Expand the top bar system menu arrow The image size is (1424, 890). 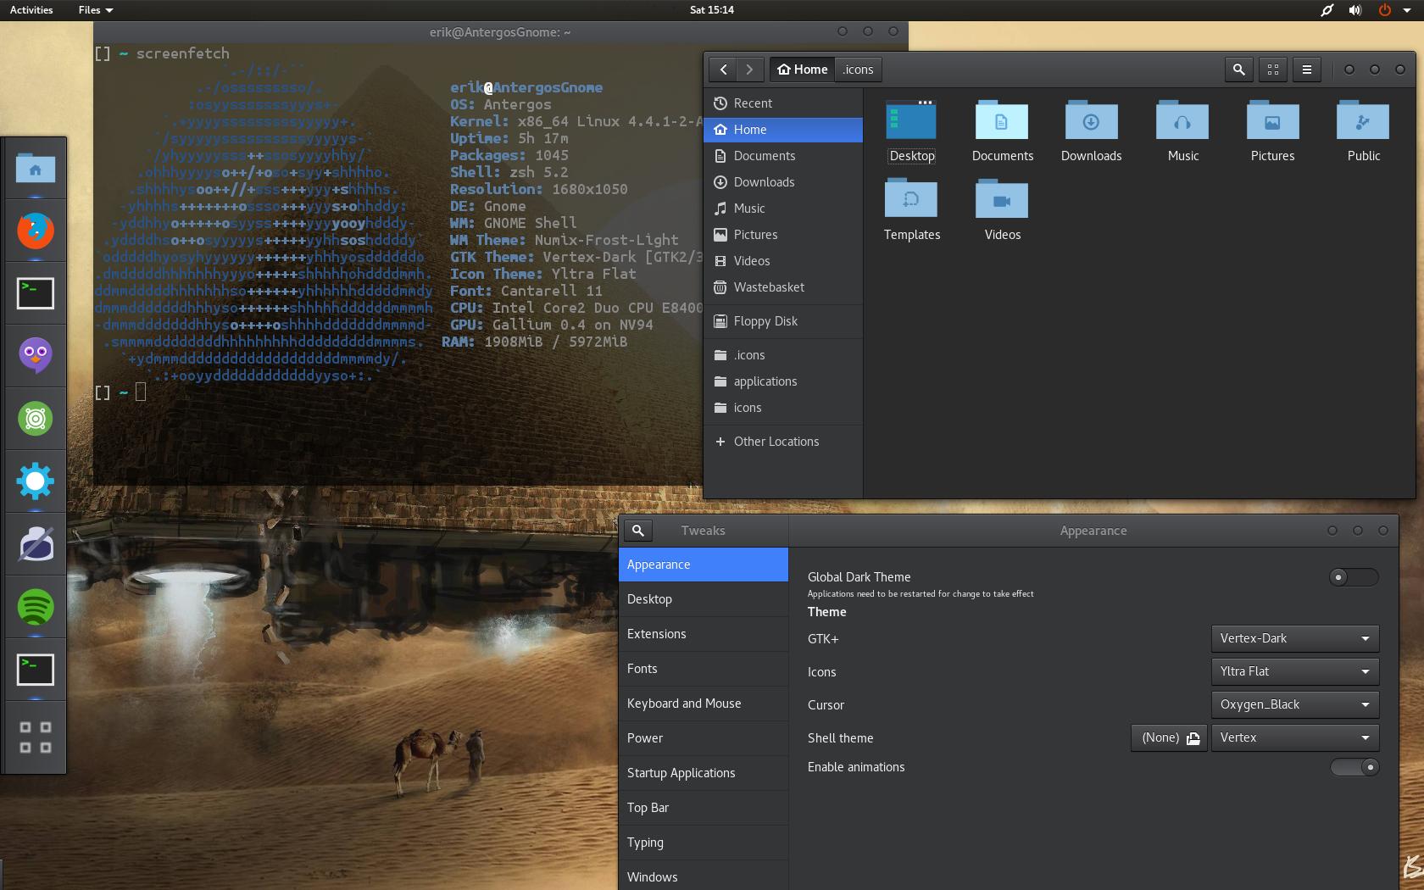1407,10
